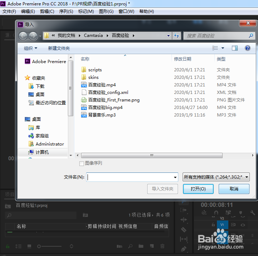Sort files by 名称 column header
Screen dimensions: 258x256
point(85,59)
